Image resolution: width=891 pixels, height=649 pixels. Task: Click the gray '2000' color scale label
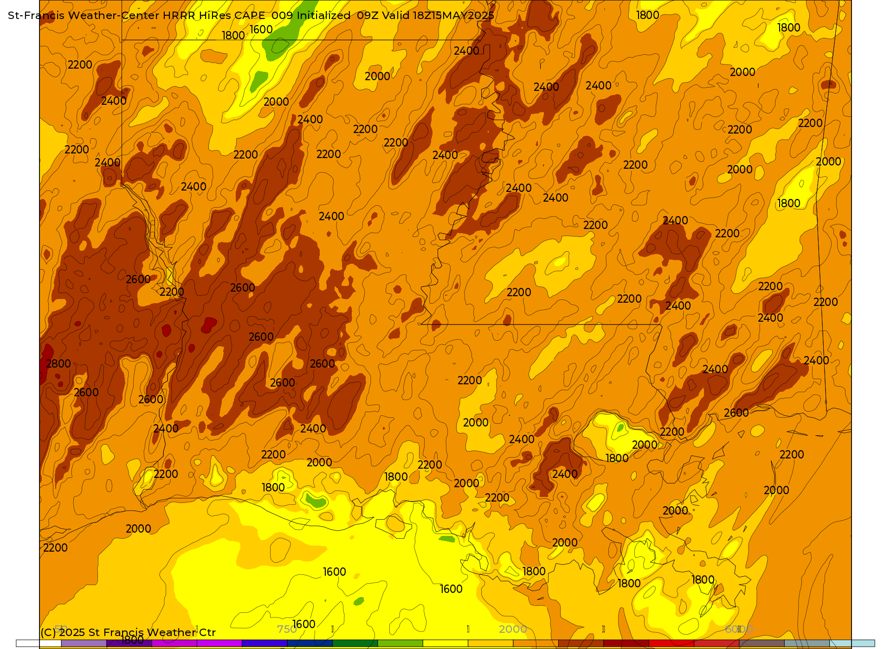513,629
